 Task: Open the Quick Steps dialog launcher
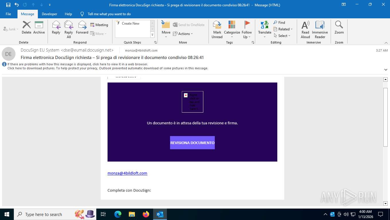155,42
